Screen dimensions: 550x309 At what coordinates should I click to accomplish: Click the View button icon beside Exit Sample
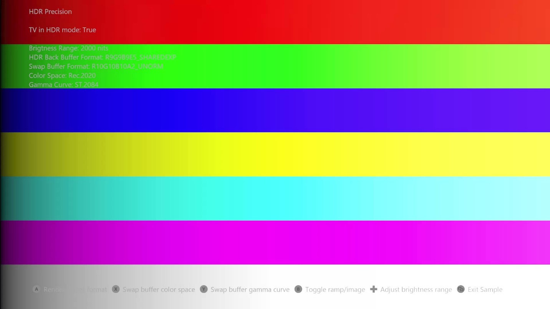[461, 289]
